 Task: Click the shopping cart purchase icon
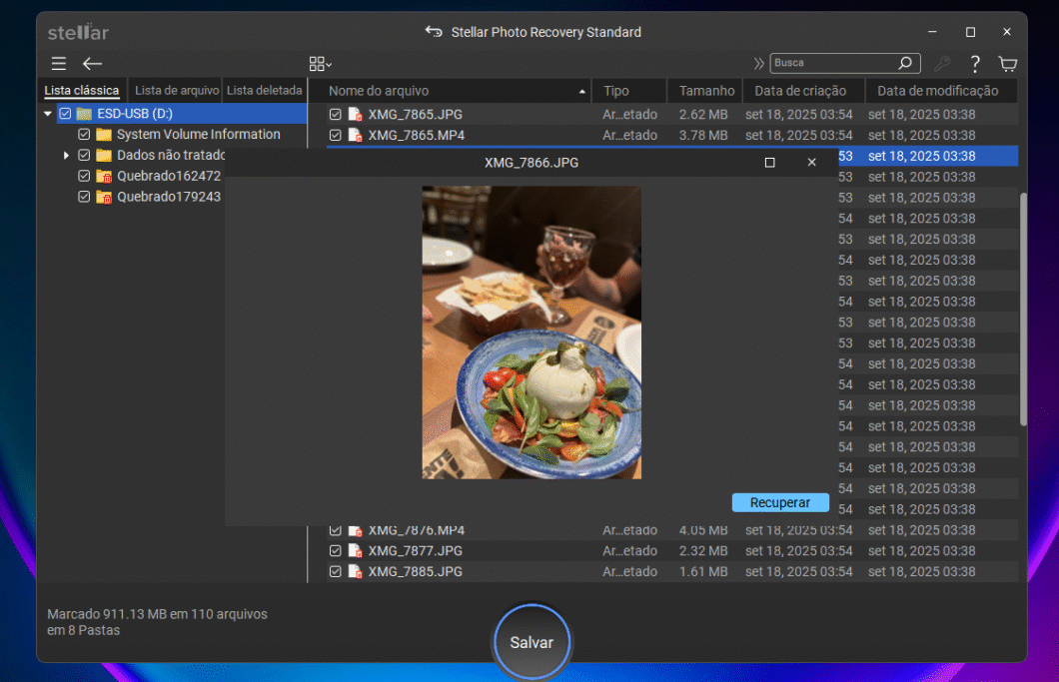point(1007,63)
